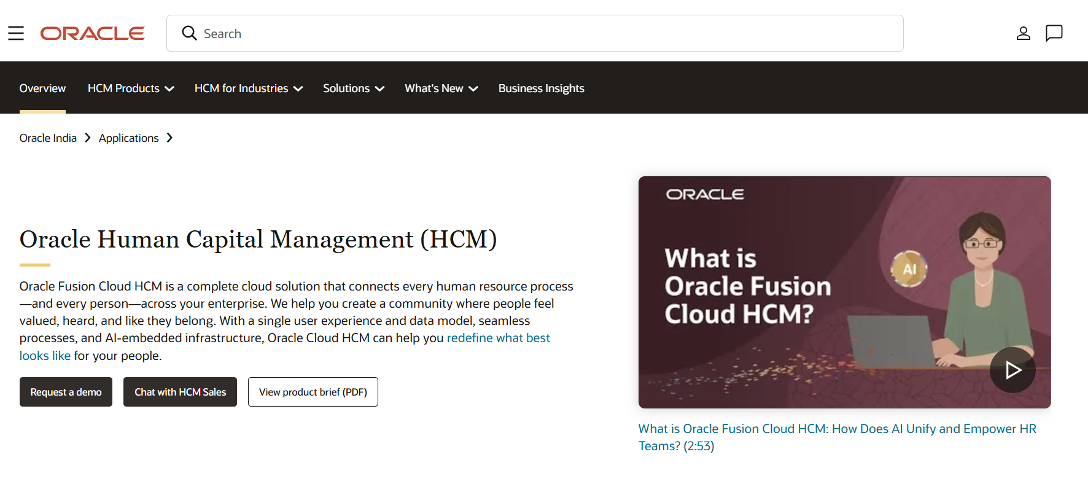Select the Overview tab

click(x=42, y=88)
